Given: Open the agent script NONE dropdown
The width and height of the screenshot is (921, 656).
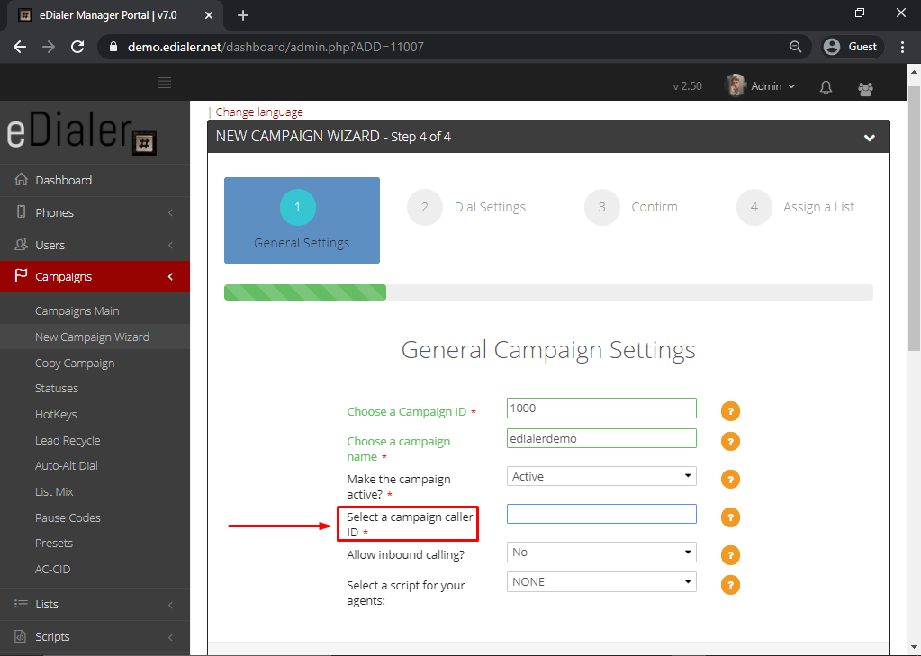Looking at the screenshot, I should [601, 582].
